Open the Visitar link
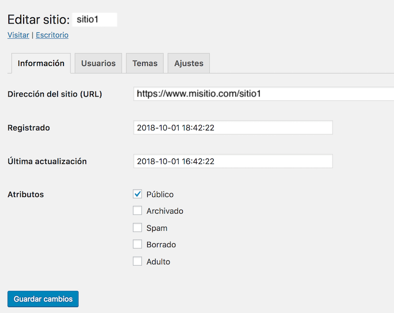 (18, 35)
